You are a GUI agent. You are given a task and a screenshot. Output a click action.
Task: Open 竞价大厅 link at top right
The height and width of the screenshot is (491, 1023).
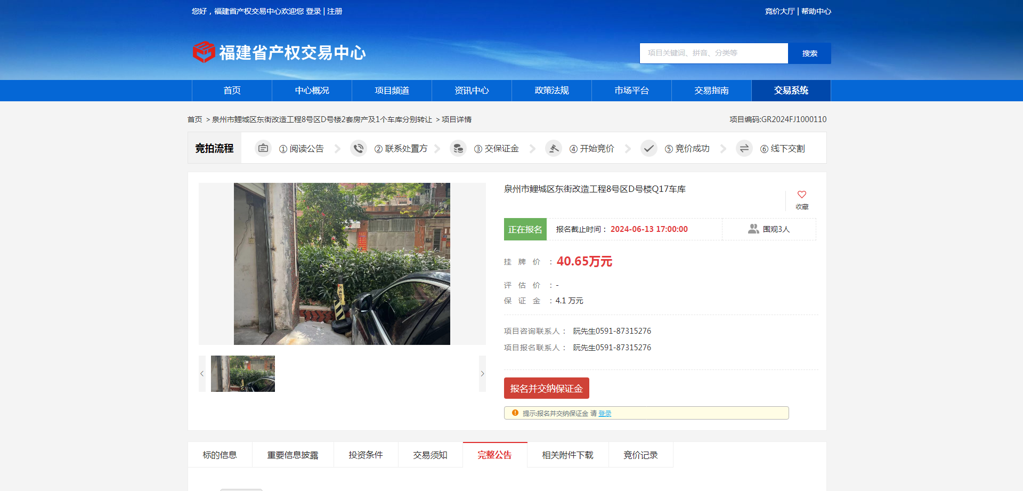point(780,11)
